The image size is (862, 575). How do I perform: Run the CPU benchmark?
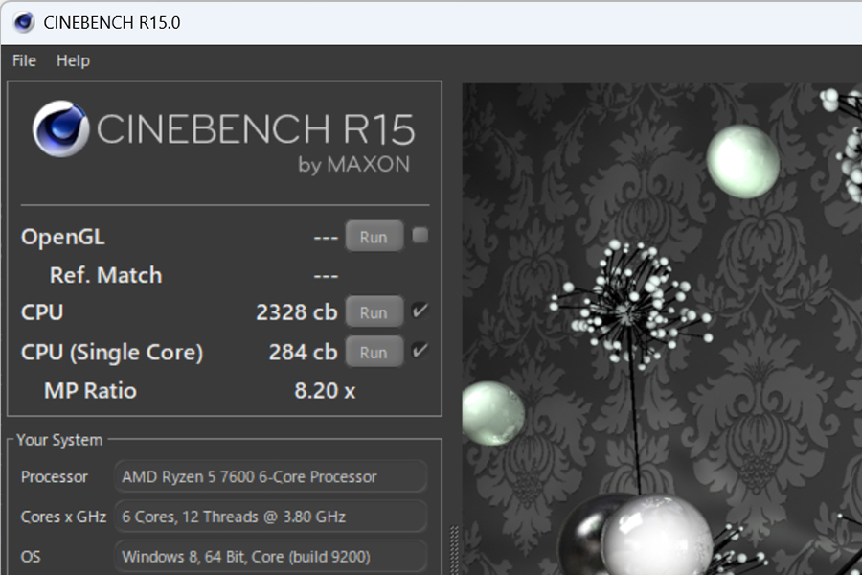click(374, 312)
